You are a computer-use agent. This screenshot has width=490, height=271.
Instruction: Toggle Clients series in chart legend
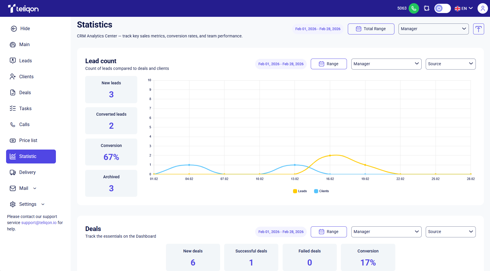click(321, 191)
